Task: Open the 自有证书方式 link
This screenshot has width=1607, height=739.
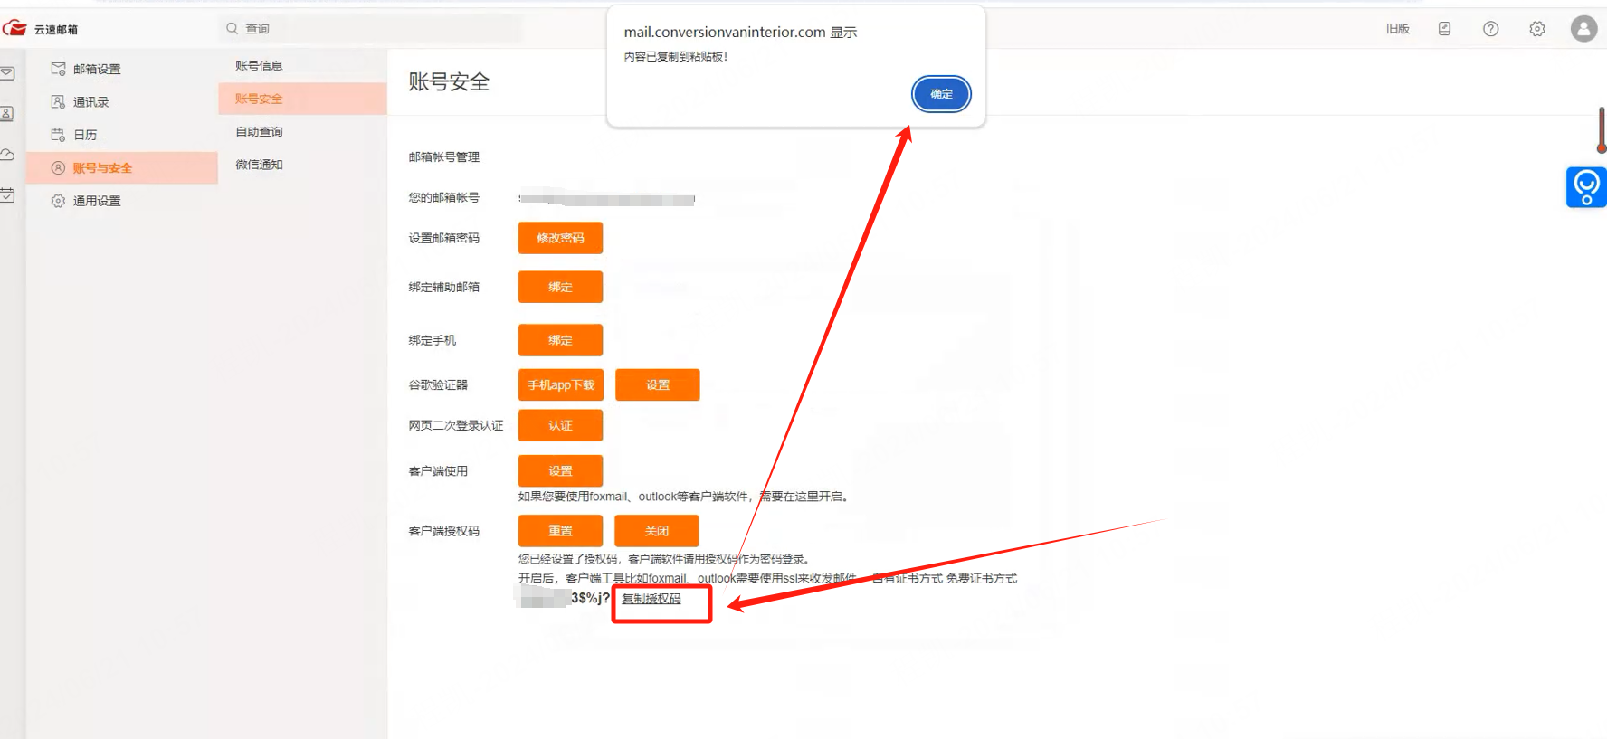Action: [x=907, y=579]
